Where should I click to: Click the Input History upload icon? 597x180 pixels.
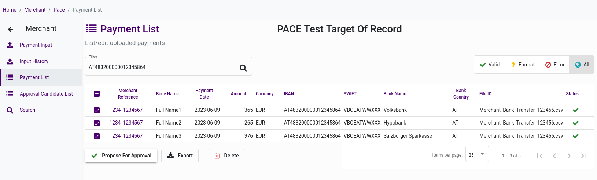(10, 61)
